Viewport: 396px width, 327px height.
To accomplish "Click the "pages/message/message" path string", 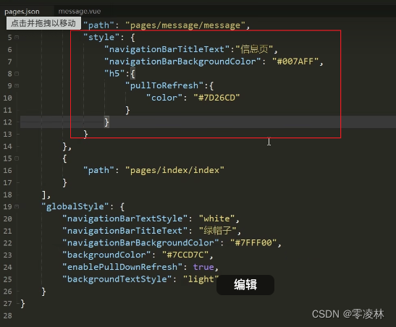I will pos(185,25).
